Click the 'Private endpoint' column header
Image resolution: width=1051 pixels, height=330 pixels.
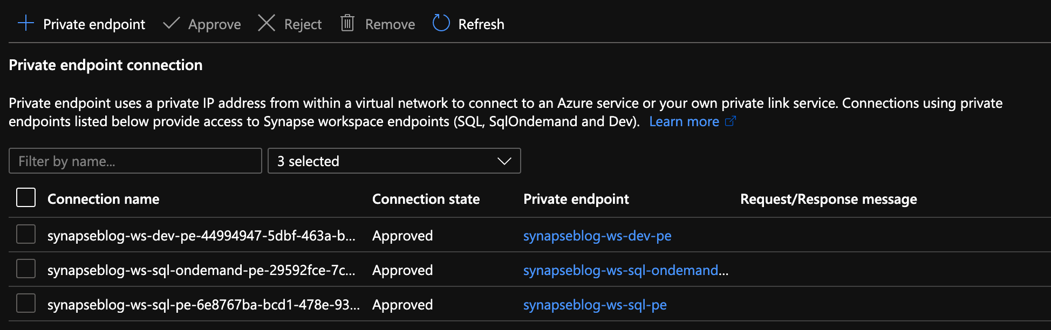(576, 199)
